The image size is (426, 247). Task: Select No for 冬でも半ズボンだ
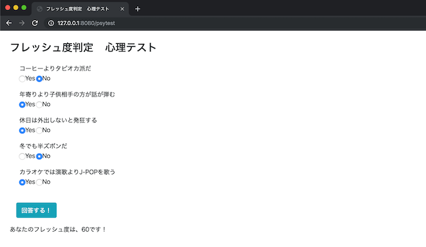pyautogui.click(x=39, y=156)
